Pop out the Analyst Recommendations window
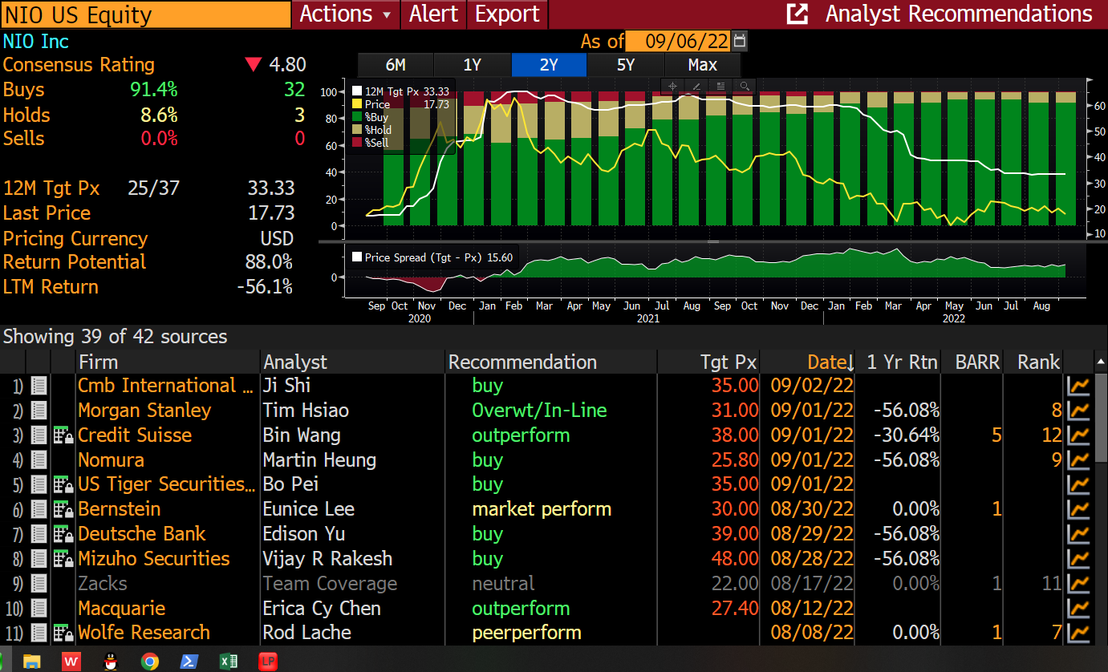Image resolution: width=1108 pixels, height=672 pixels. (x=798, y=14)
